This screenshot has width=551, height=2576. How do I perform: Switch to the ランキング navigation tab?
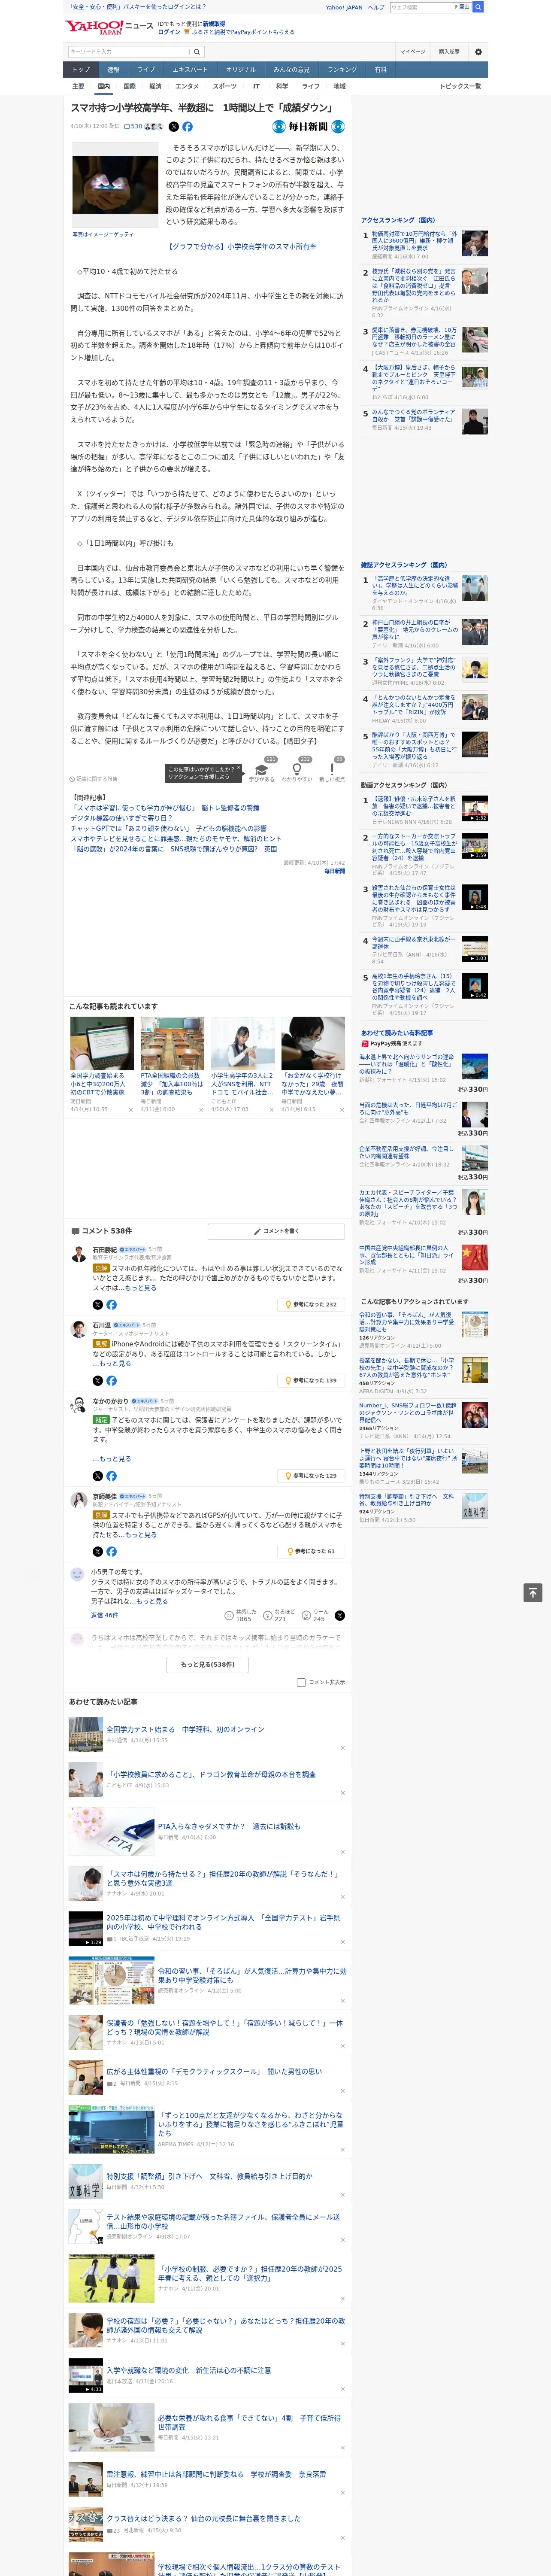(x=342, y=70)
